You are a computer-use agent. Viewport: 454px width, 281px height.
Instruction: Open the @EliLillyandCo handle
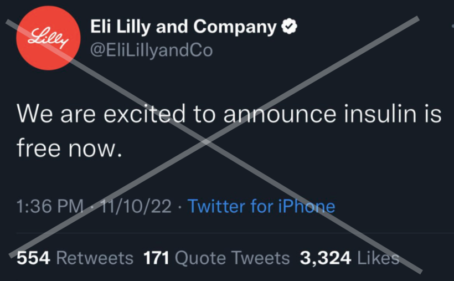(152, 50)
